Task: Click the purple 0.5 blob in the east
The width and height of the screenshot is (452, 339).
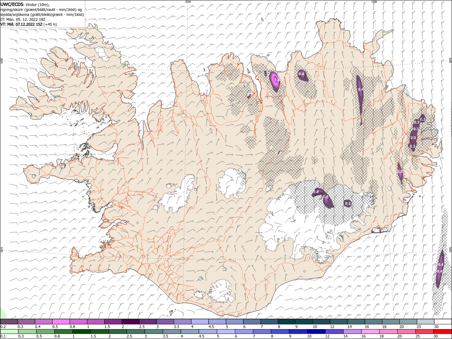Action: coord(400,172)
